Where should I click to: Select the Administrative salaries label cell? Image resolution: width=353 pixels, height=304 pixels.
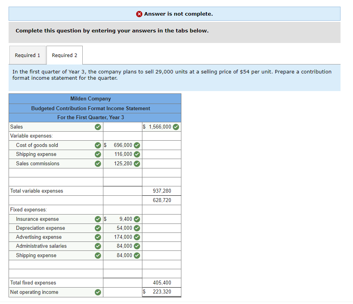[x=56, y=246]
